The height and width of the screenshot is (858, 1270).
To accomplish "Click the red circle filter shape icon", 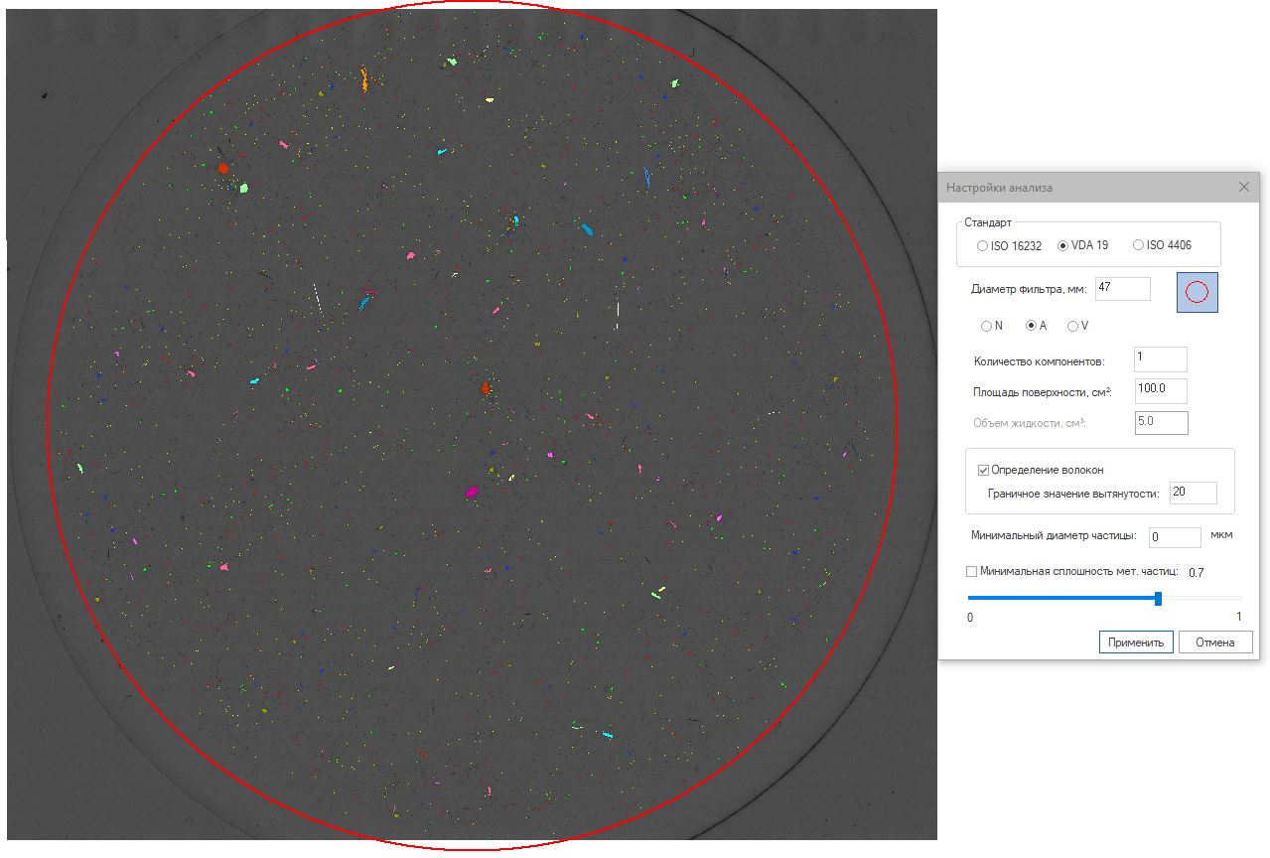I will [1197, 292].
